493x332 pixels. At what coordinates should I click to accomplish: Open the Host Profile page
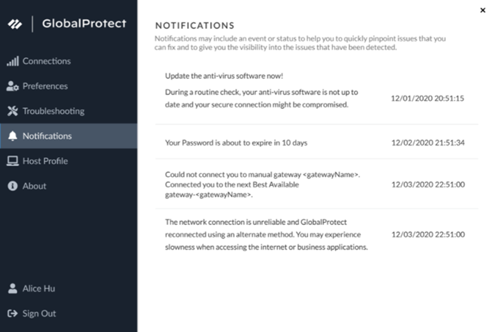45,161
